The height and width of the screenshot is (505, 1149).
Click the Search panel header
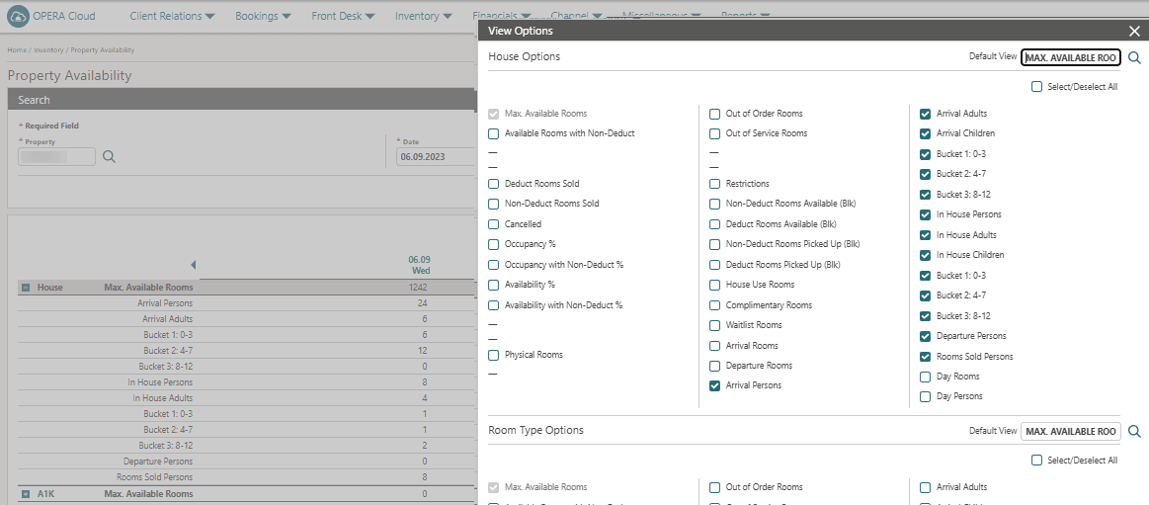click(242, 100)
